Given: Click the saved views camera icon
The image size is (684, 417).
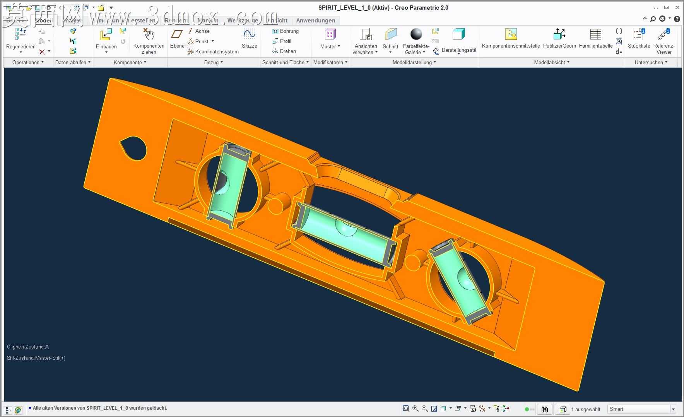Looking at the screenshot, I should pyautogui.click(x=472, y=408).
